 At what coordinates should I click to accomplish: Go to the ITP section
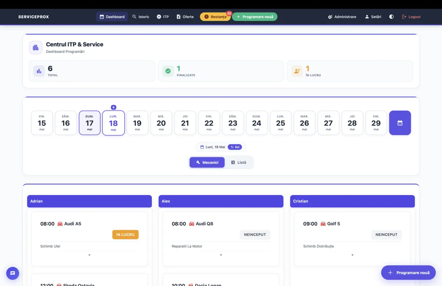162,17
